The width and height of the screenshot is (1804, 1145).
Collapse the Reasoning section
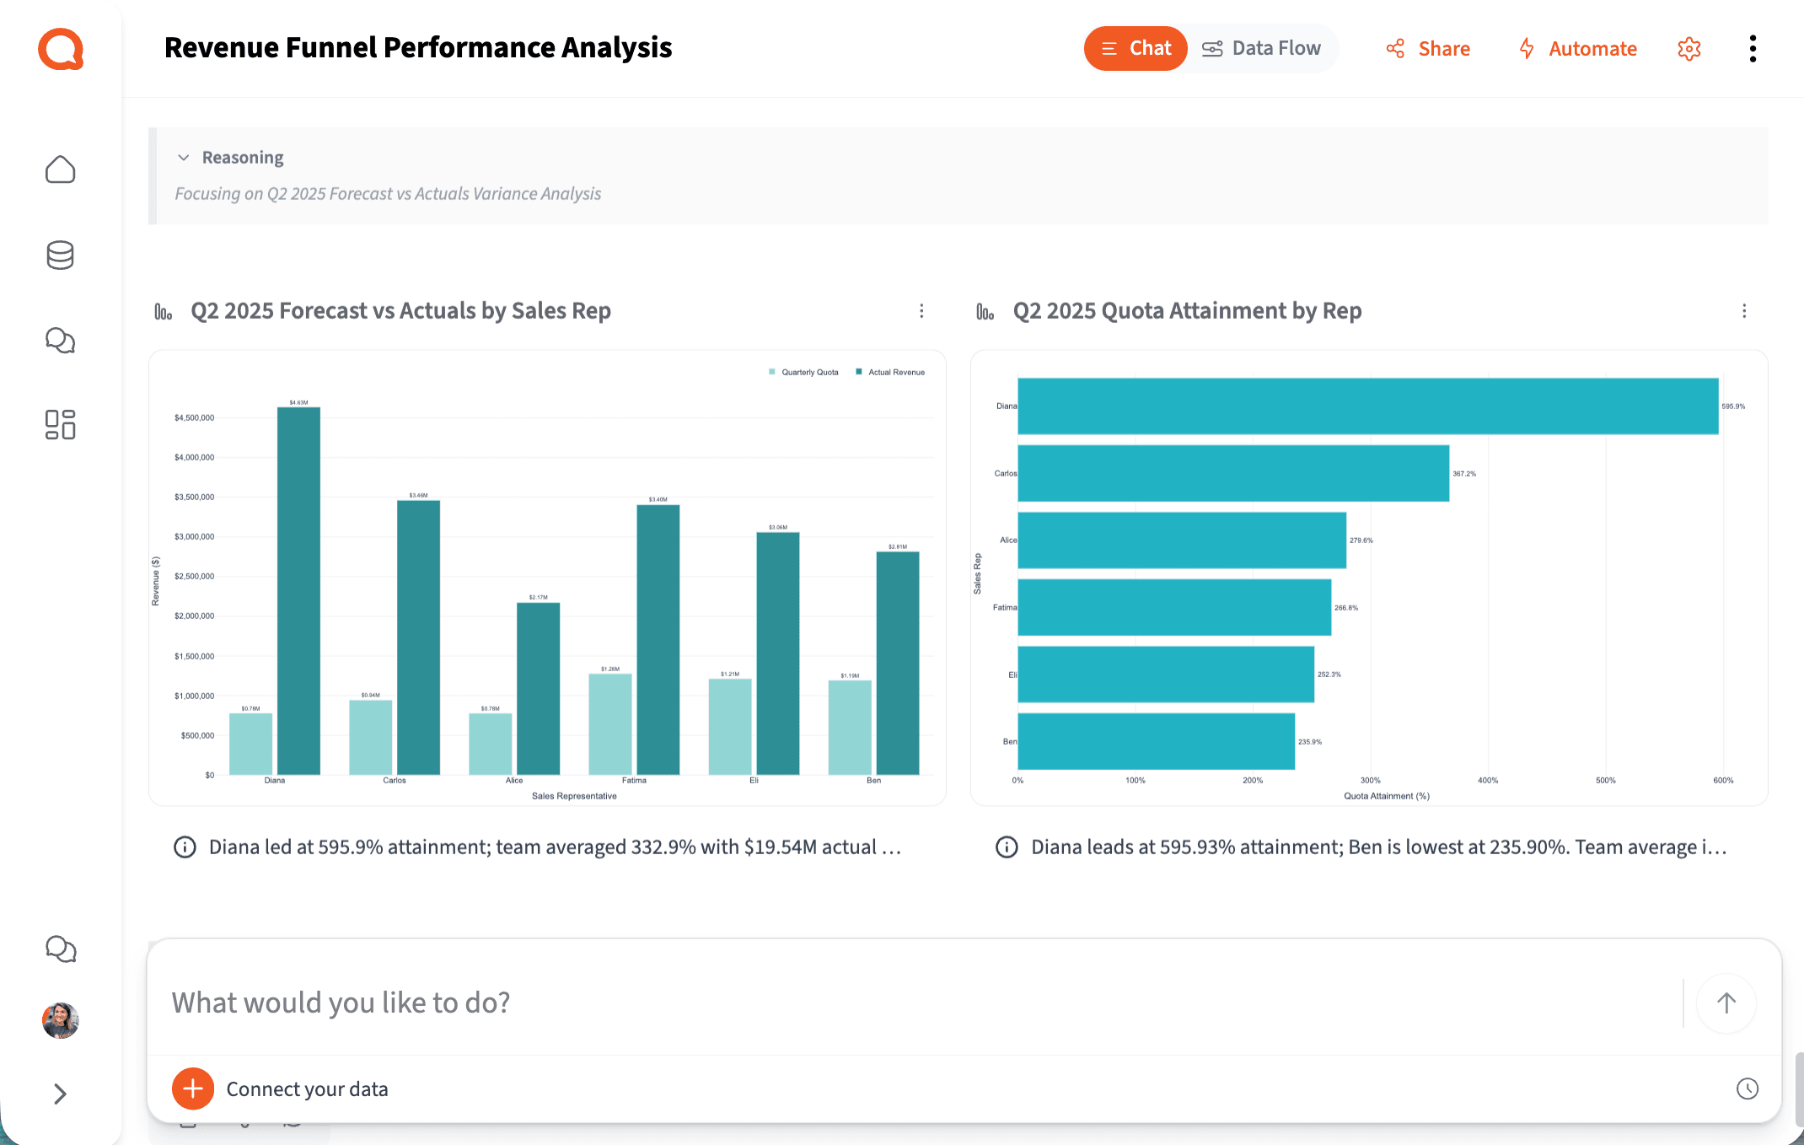click(x=184, y=157)
